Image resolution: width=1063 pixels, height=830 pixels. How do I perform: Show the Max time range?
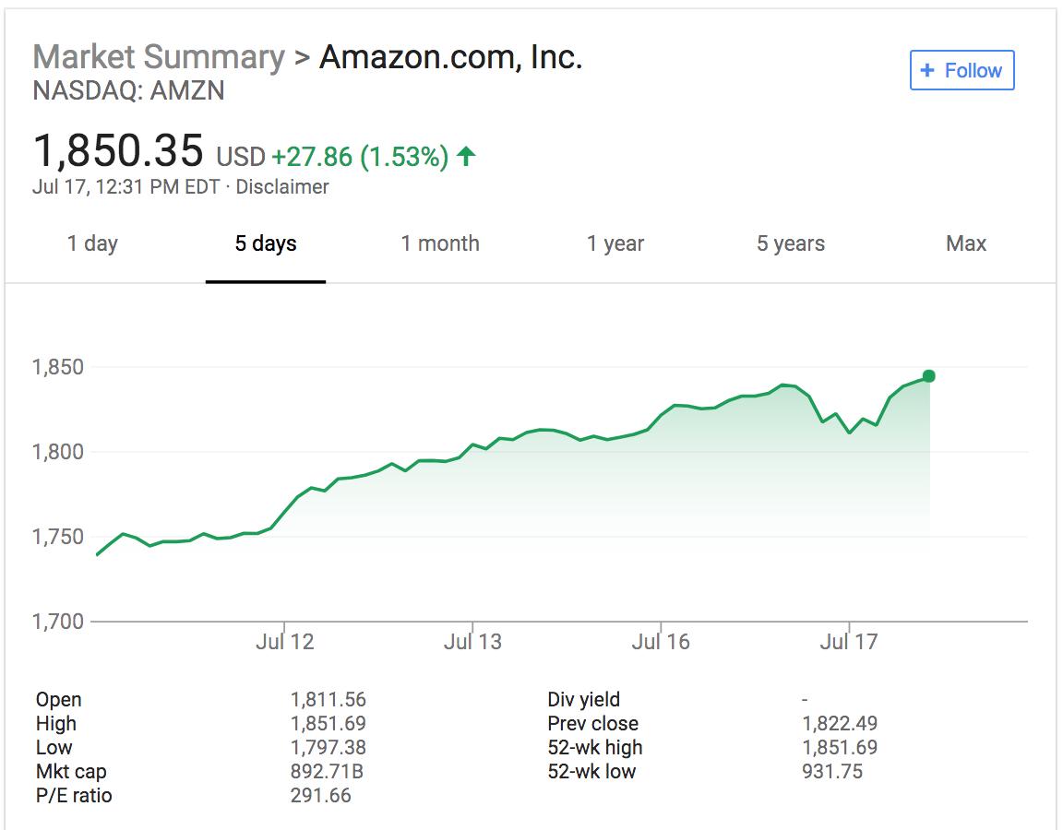click(966, 244)
